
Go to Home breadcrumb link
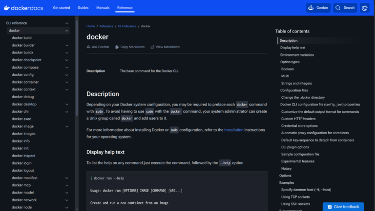tap(91, 26)
